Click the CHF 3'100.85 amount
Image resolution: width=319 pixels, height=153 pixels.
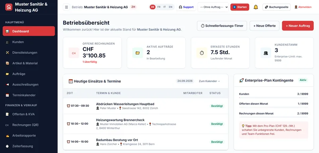[94, 52]
